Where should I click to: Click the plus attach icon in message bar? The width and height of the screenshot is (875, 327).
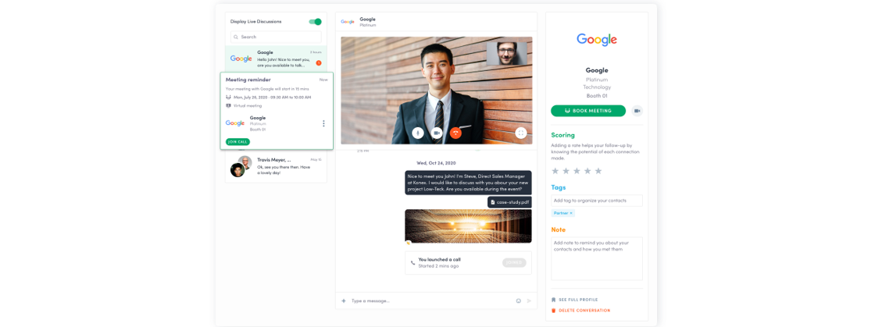[344, 300]
